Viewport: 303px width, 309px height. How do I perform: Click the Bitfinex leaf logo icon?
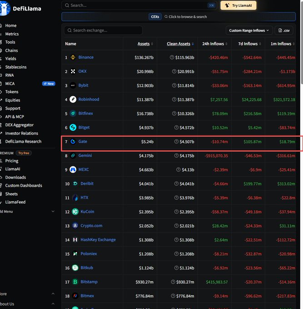pyautogui.click(x=73, y=113)
